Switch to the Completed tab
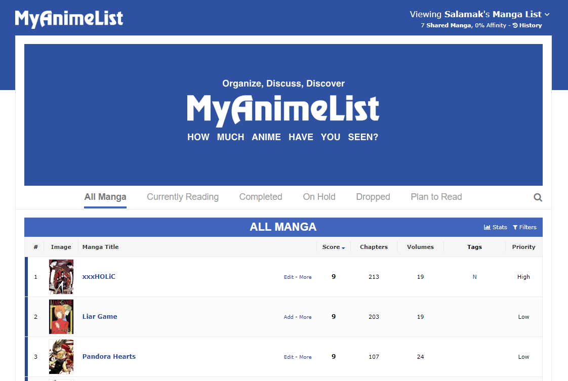The width and height of the screenshot is (568, 381). [x=260, y=197]
